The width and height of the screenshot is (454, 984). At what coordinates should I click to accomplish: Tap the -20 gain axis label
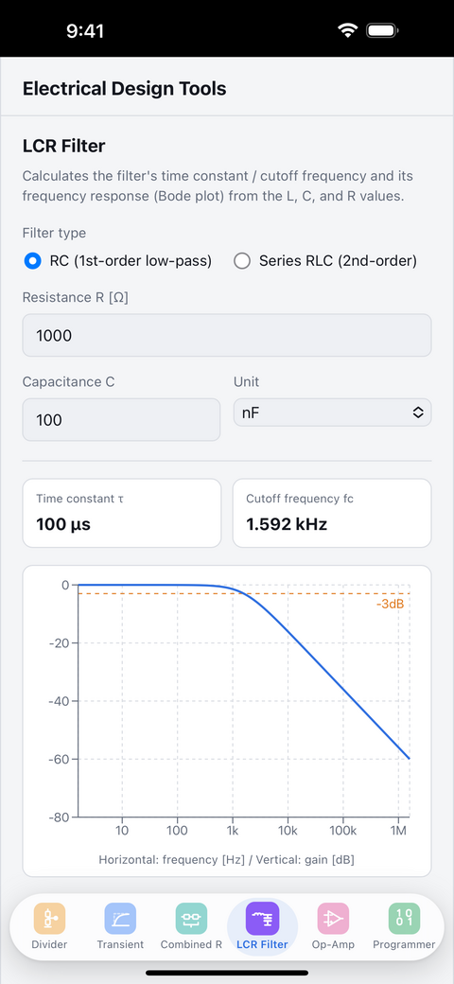60,643
